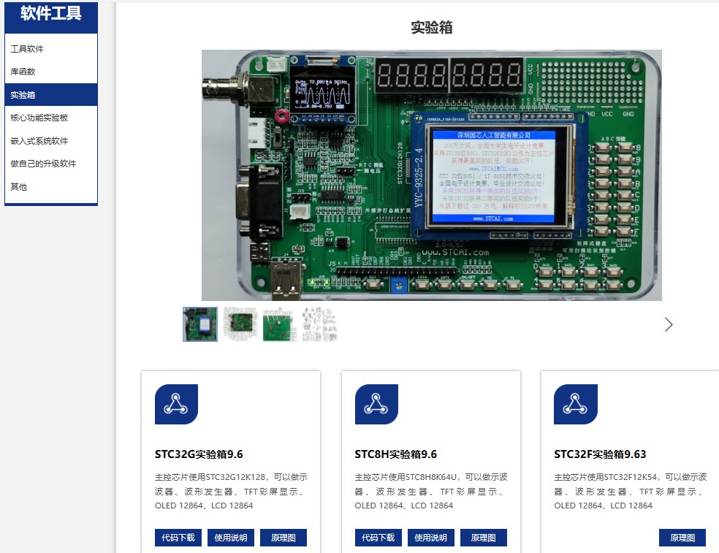Select 库函数 in the sidebar
The height and width of the screenshot is (553, 719).
(51, 72)
